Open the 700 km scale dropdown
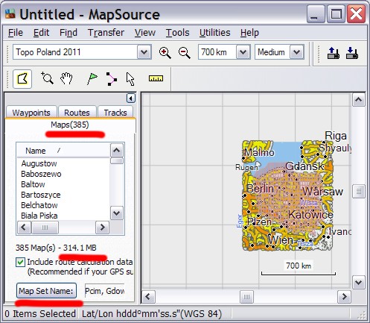 [x=243, y=52]
